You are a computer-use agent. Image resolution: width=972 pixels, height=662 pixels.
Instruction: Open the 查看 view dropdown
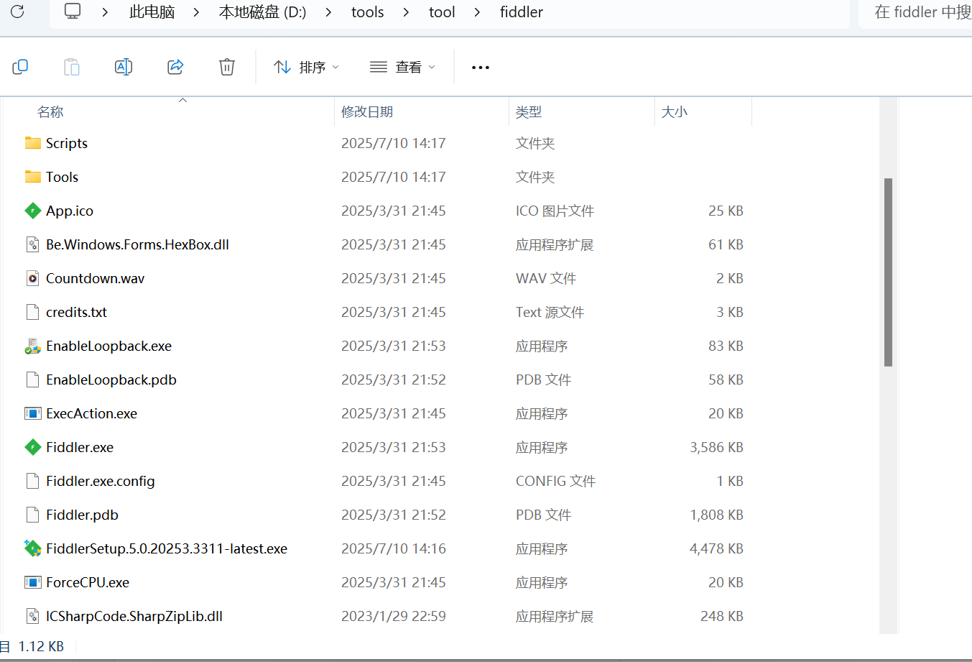(402, 68)
